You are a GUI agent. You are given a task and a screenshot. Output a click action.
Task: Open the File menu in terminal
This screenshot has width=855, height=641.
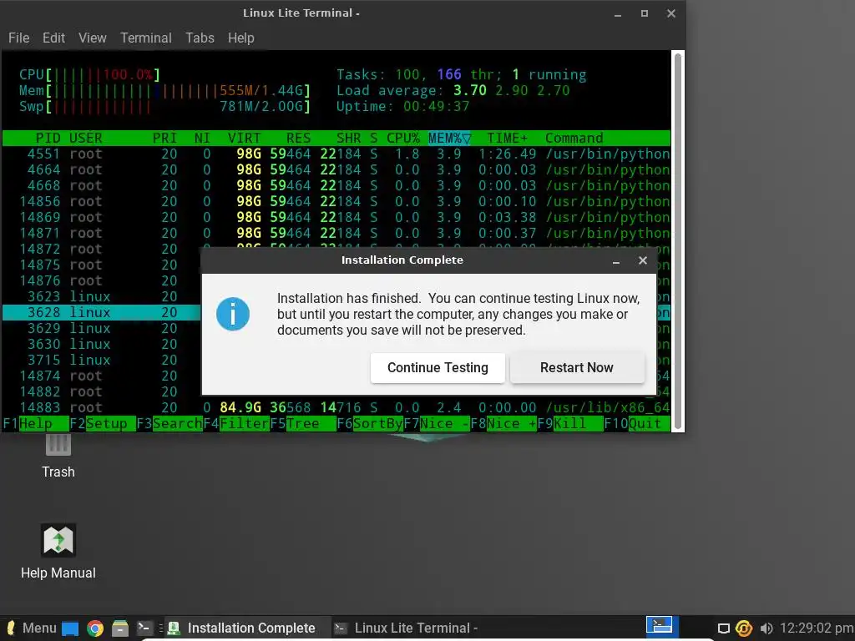point(18,38)
